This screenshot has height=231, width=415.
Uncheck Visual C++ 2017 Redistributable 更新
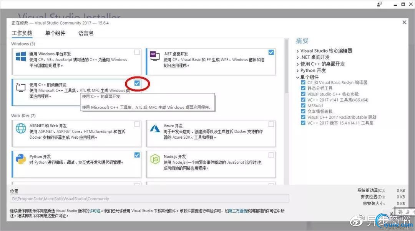point(303,117)
